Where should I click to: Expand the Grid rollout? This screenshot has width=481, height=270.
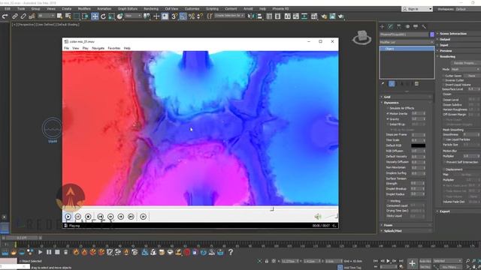click(x=407, y=97)
